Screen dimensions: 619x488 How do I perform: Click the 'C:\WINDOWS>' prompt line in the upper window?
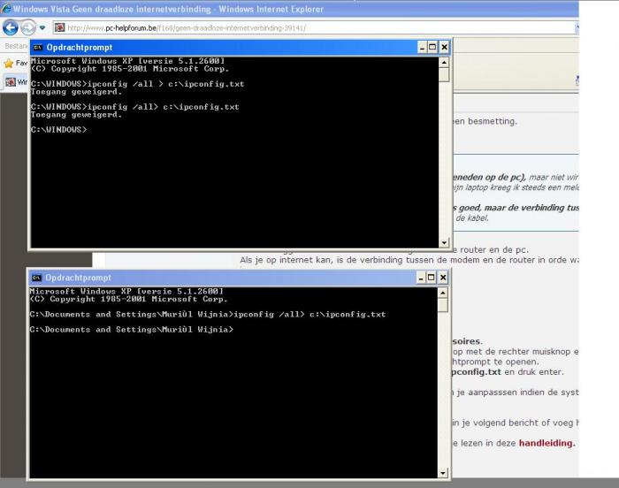[x=59, y=130]
